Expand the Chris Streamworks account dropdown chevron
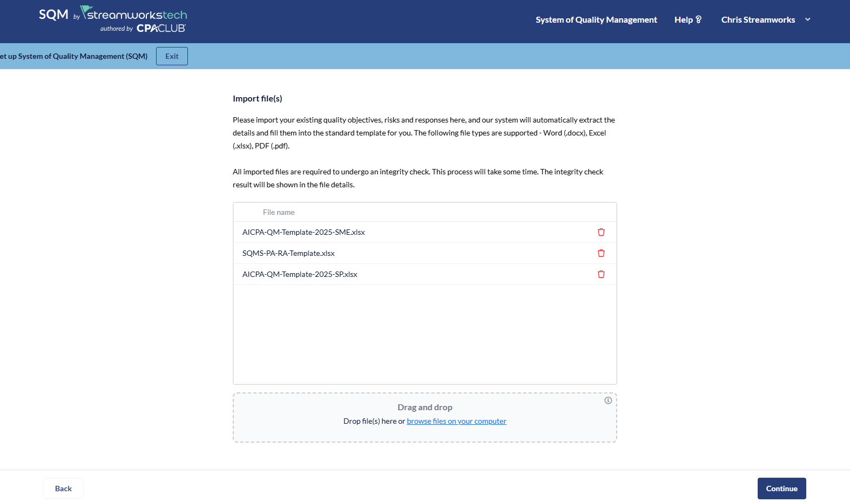Screen dimensions: 850x502 coord(808,19)
